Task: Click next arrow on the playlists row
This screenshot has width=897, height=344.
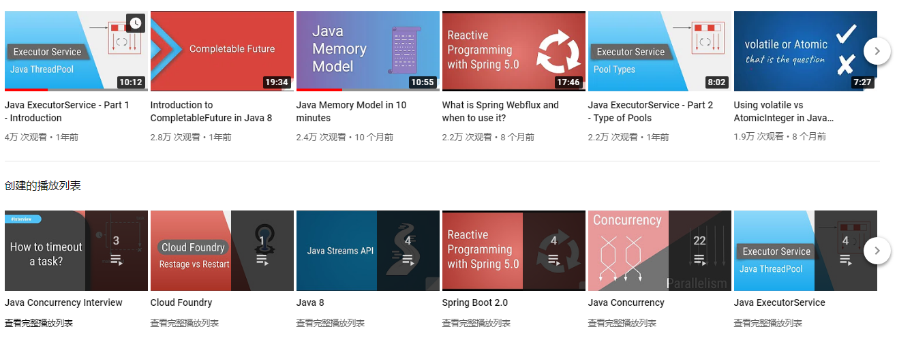Action: (877, 250)
